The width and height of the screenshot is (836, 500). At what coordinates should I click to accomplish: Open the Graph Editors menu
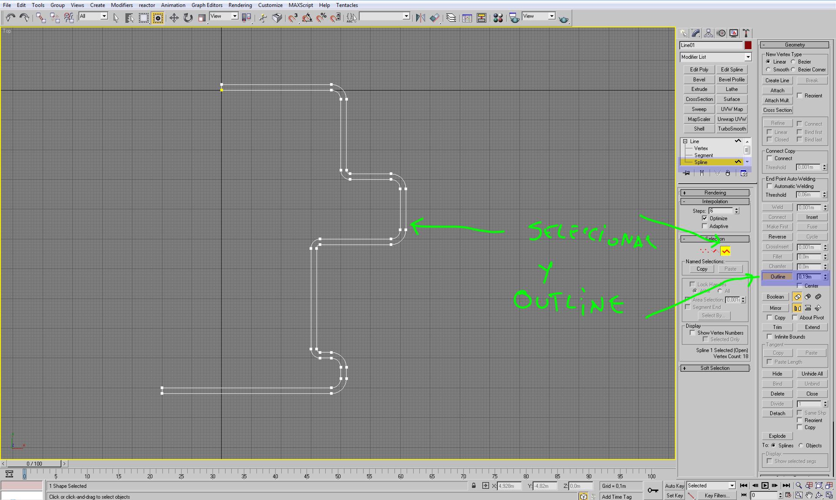click(x=207, y=5)
